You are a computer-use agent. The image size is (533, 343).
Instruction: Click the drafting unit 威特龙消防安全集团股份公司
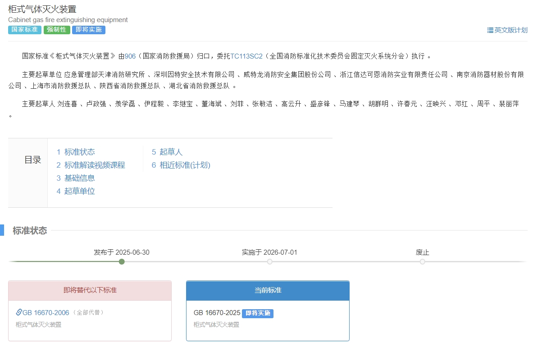(x=287, y=74)
